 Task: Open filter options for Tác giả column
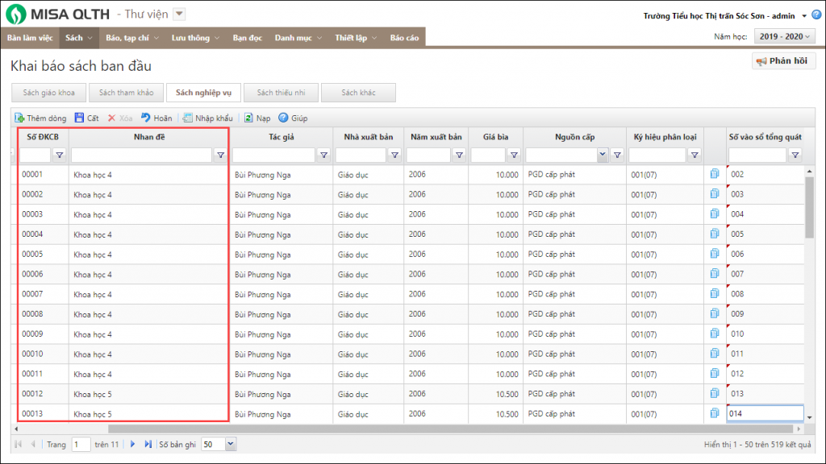[x=324, y=155]
